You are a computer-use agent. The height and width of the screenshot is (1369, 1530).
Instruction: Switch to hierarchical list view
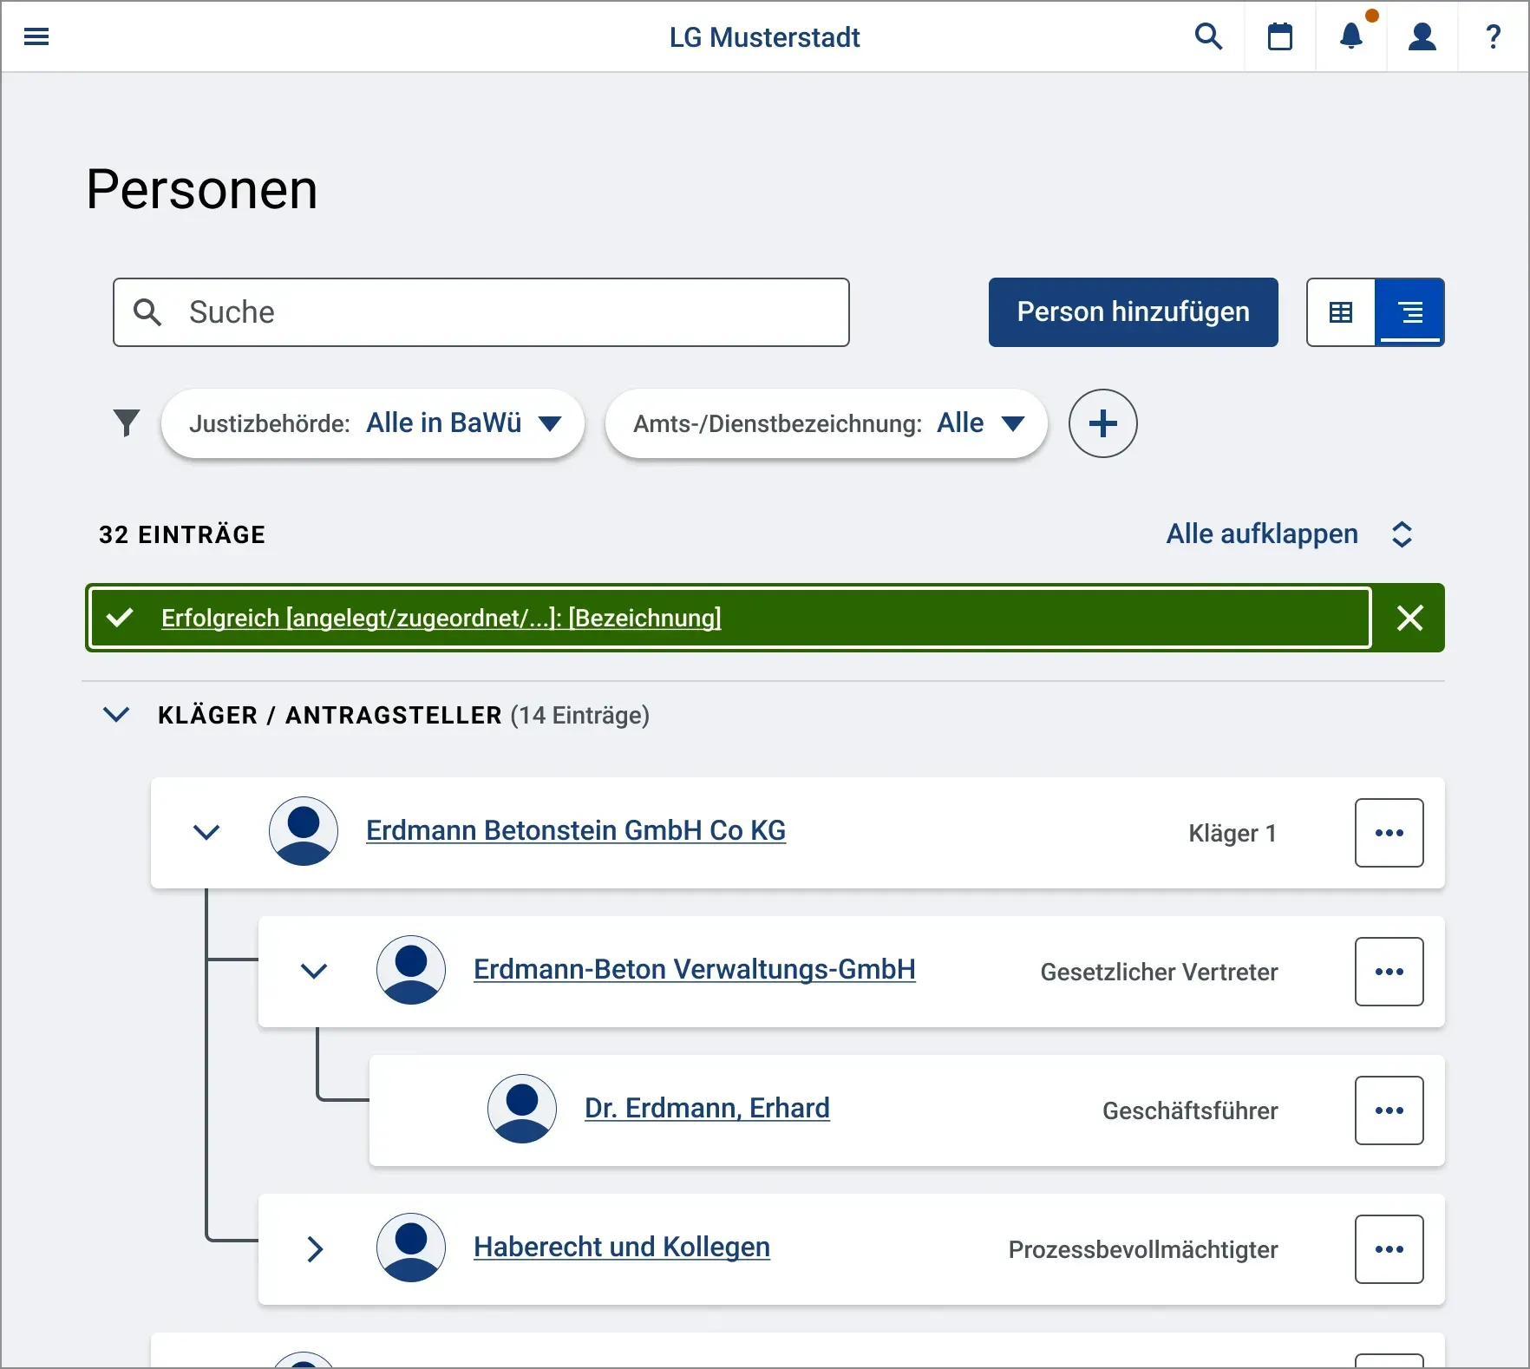click(x=1410, y=312)
